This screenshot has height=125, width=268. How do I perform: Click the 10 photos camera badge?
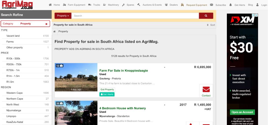click(59, 103)
